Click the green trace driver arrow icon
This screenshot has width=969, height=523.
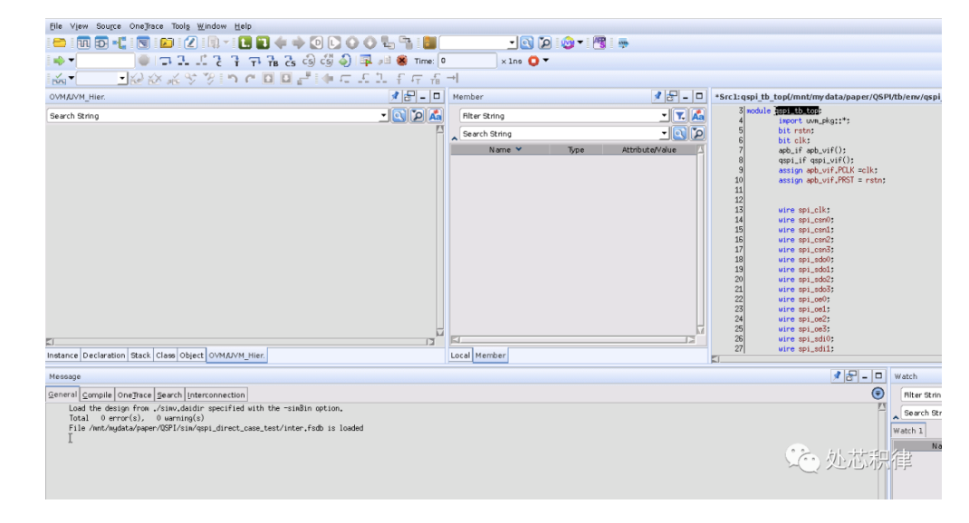[263, 43]
